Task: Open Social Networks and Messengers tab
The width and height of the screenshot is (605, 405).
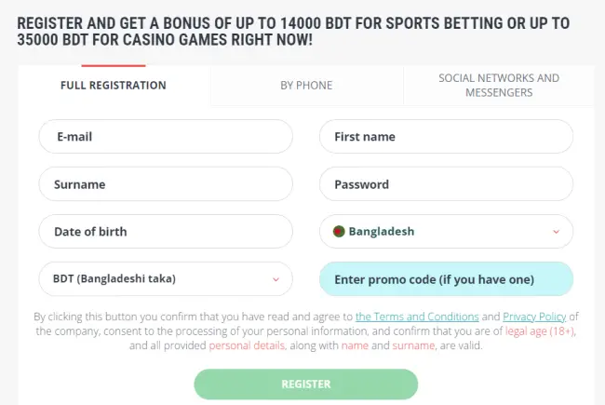Action: [x=498, y=85]
